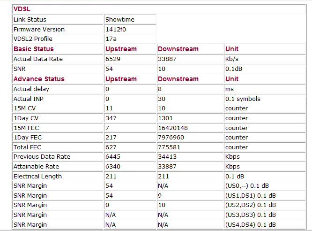Click downstream actual delay value 8
The image size is (312, 231).
pyautogui.click(x=160, y=89)
